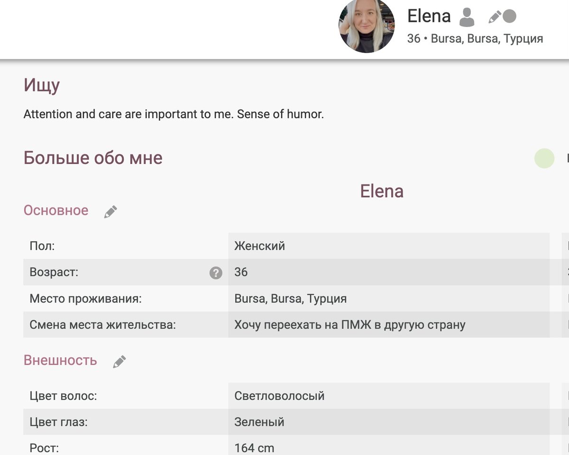Click the person silhouette icon beside Elena
The height and width of the screenshot is (455, 569).
point(467,17)
